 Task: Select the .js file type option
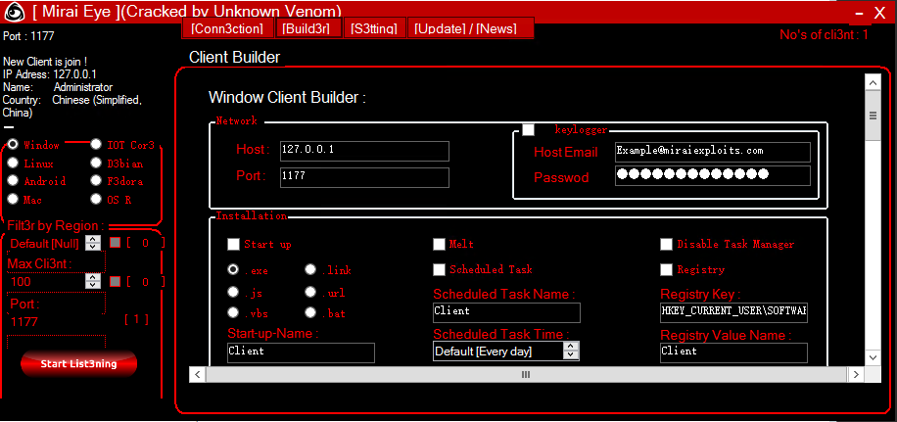pos(233,292)
